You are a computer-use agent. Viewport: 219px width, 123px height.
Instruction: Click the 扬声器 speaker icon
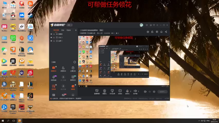135,91
